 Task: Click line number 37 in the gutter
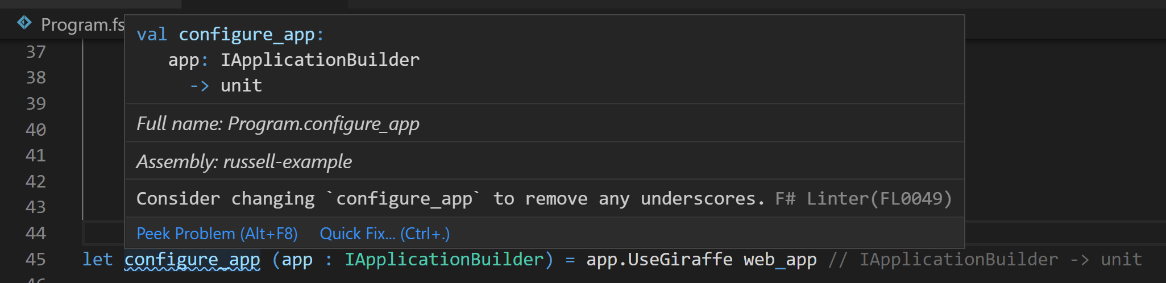tap(36, 52)
